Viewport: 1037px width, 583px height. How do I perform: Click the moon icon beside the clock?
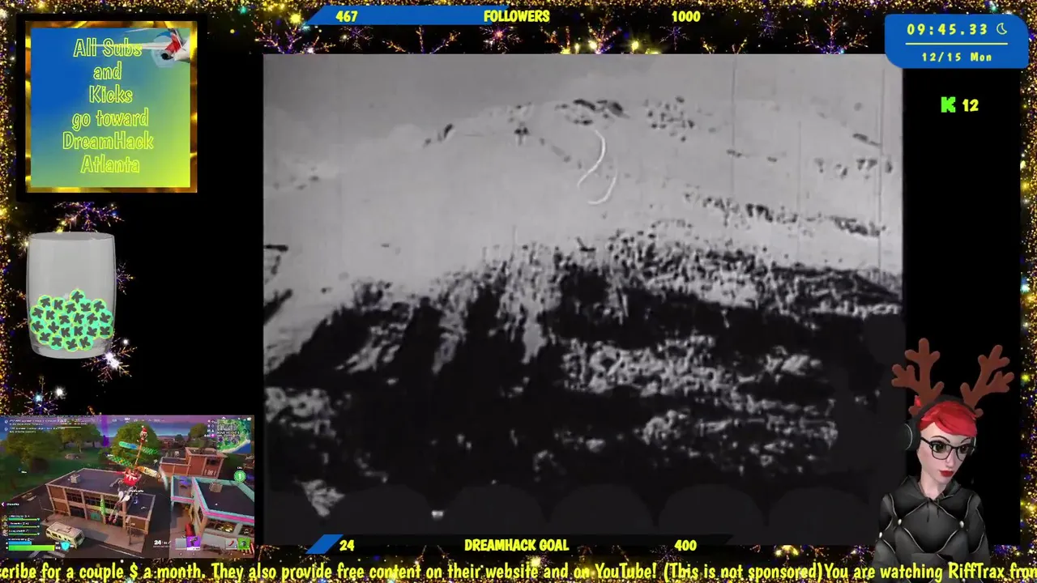(1002, 29)
